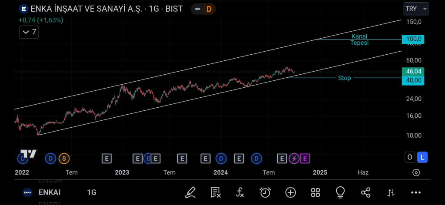
Task: Tap the blue E symbol logo beside the chart title
Action: coord(23,9)
